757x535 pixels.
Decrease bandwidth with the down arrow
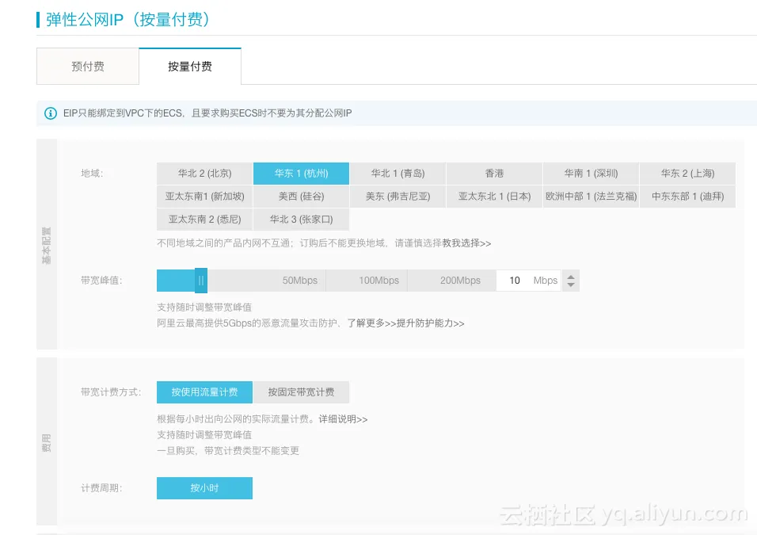pos(571,285)
